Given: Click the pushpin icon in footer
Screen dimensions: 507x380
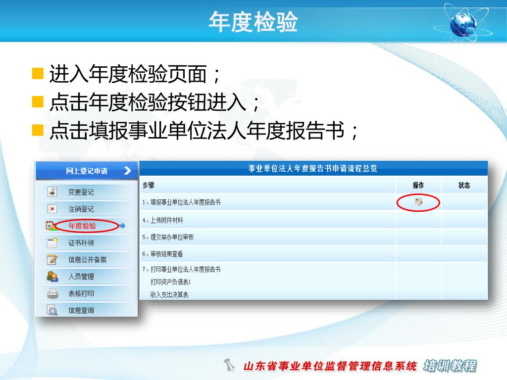Looking at the screenshot, I should click(229, 366).
